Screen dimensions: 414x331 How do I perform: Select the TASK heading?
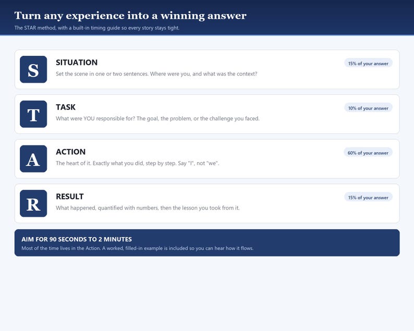click(x=66, y=107)
